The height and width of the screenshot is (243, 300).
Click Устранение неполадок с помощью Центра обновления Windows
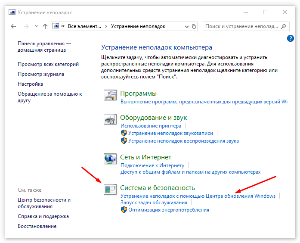[198, 196]
